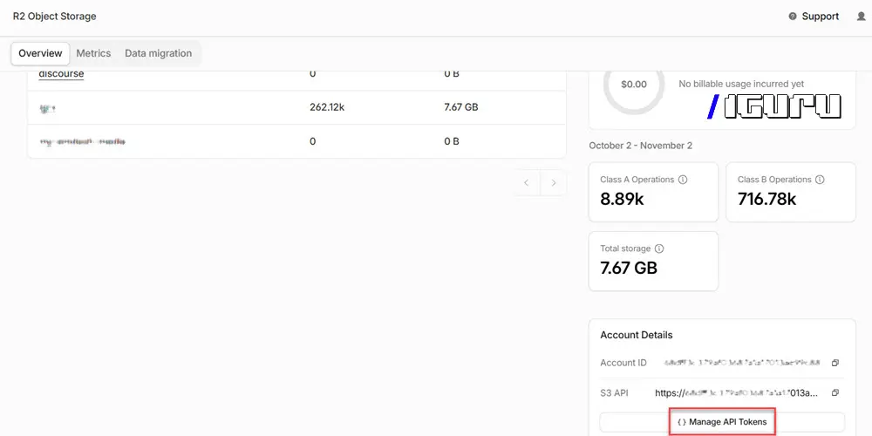
Task: Click the October 2 - November 2 date range
Action: [x=641, y=146]
